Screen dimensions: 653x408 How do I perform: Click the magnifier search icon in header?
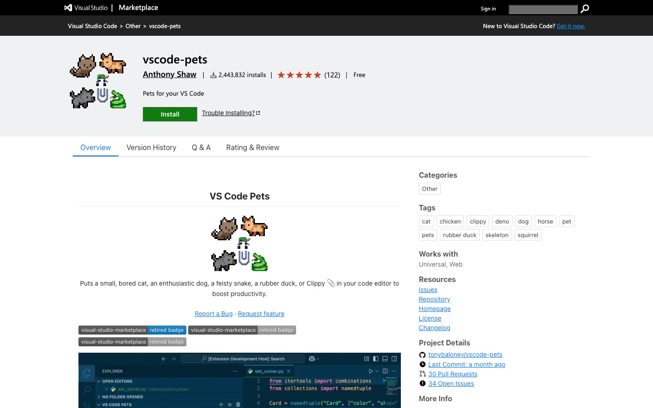click(x=585, y=9)
